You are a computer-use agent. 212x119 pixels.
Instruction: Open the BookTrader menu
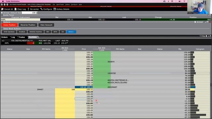(60, 4)
